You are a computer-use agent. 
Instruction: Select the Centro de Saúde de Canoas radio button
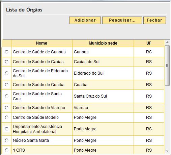(7, 52)
